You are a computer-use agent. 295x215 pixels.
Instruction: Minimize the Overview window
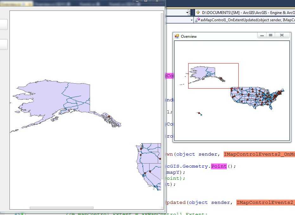point(262,35)
